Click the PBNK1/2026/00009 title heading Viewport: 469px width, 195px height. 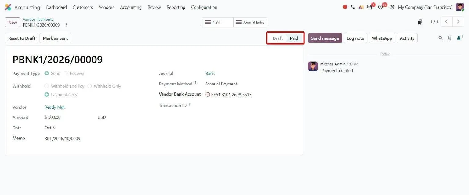(x=57, y=60)
